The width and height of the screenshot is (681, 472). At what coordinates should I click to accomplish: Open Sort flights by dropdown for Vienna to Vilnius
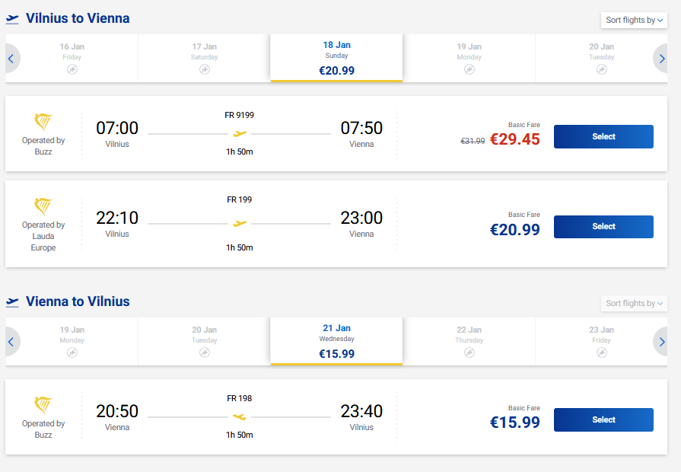634,304
